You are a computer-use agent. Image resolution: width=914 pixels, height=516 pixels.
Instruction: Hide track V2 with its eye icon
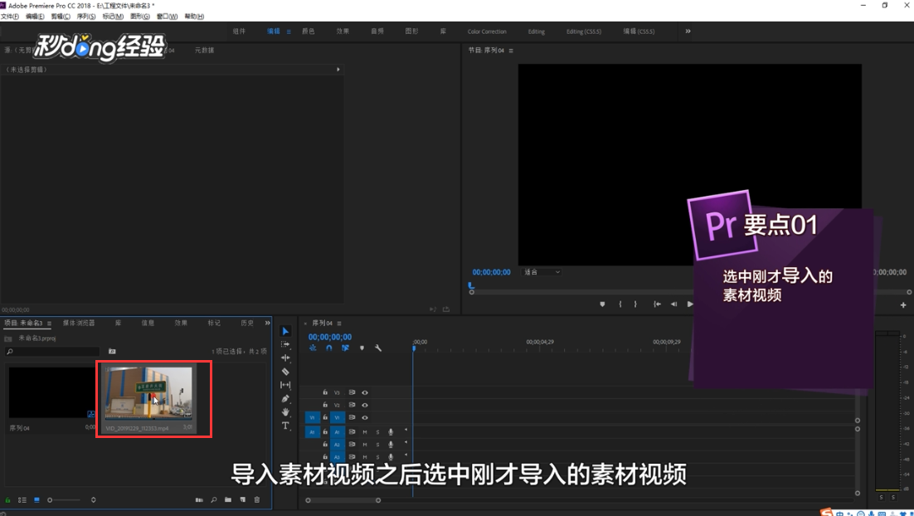(365, 405)
